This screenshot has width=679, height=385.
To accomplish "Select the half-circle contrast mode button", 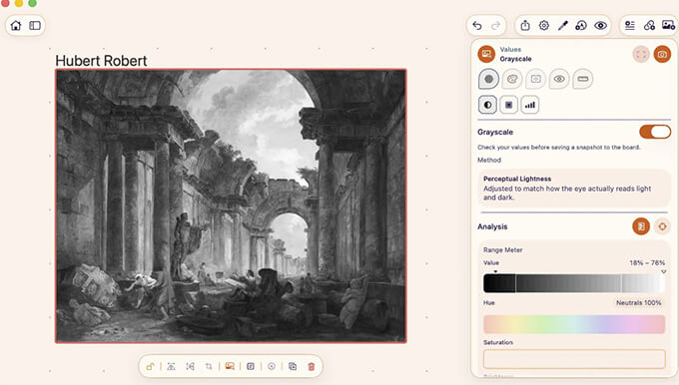I will (x=487, y=105).
